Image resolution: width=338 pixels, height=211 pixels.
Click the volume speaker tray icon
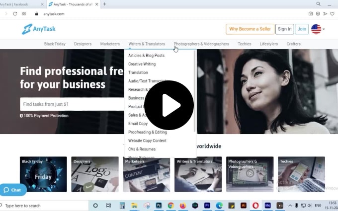coord(310,206)
